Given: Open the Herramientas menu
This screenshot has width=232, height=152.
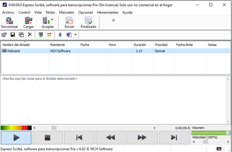Looking at the screenshot, I should coord(108,12).
